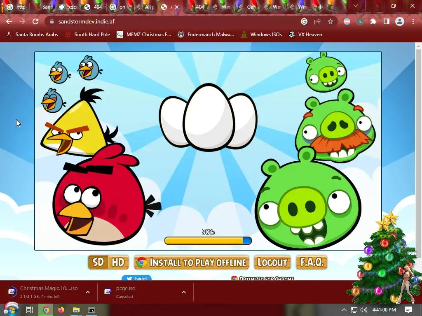
Task: Share this page using the share icon
Action: click(317, 21)
